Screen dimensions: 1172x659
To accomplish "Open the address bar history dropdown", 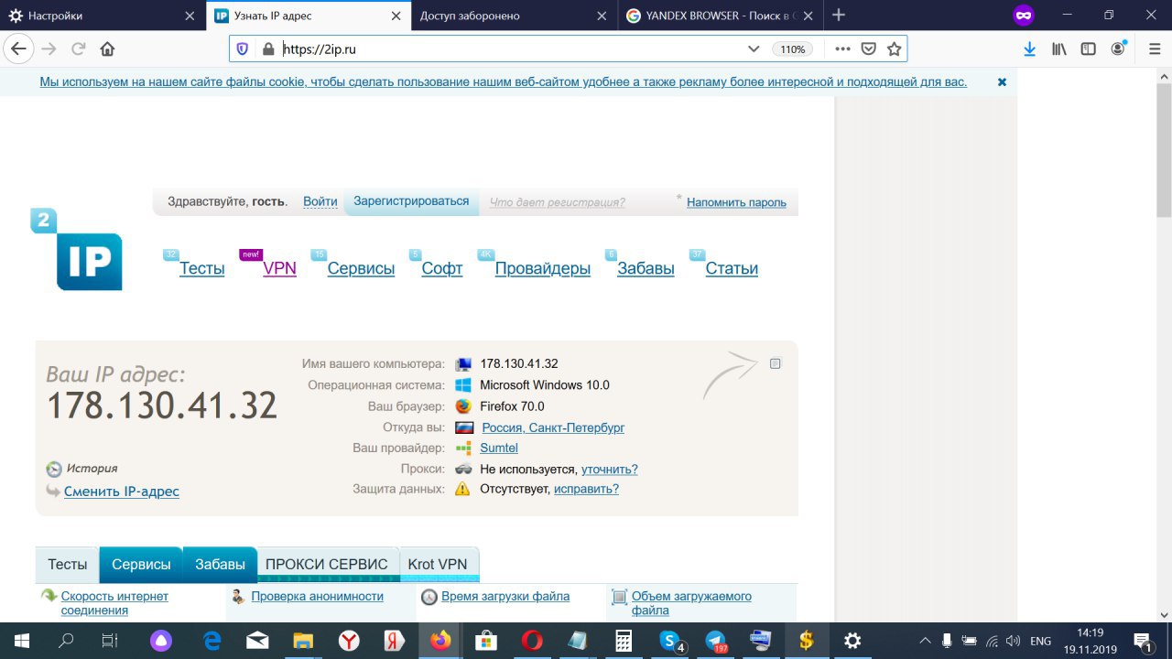I will click(x=754, y=49).
